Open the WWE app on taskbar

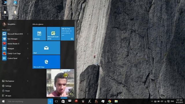[x=83, y=101]
